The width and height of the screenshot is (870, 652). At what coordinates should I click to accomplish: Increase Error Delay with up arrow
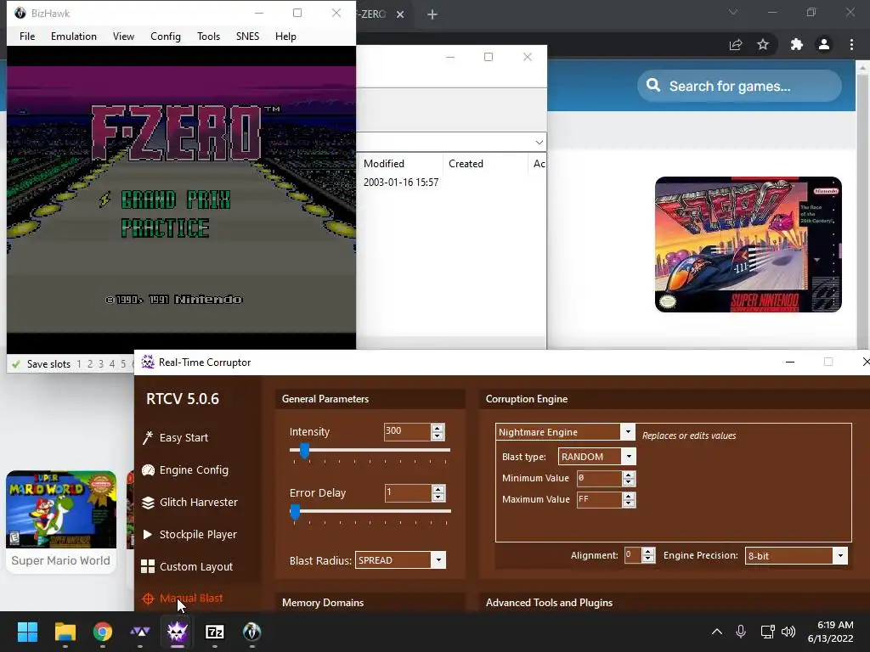438,489
